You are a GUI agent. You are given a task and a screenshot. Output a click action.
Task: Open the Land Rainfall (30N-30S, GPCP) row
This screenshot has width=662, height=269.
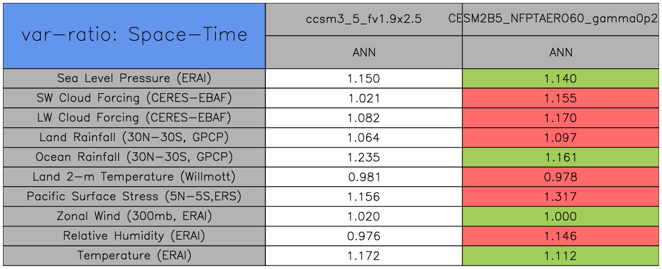coord(134,138)
